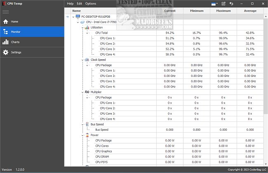Click the computer icon for PC-DESKTOP-R01GPDB
The width and height of the screenshot is (268, 173).
[78, 16]
